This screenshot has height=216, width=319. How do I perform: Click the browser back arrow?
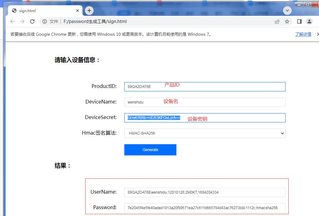[12, 21]
